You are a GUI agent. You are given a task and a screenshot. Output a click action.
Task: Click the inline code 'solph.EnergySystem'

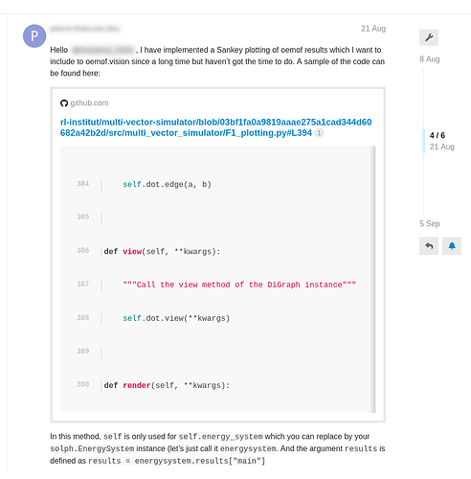(92, 448)
